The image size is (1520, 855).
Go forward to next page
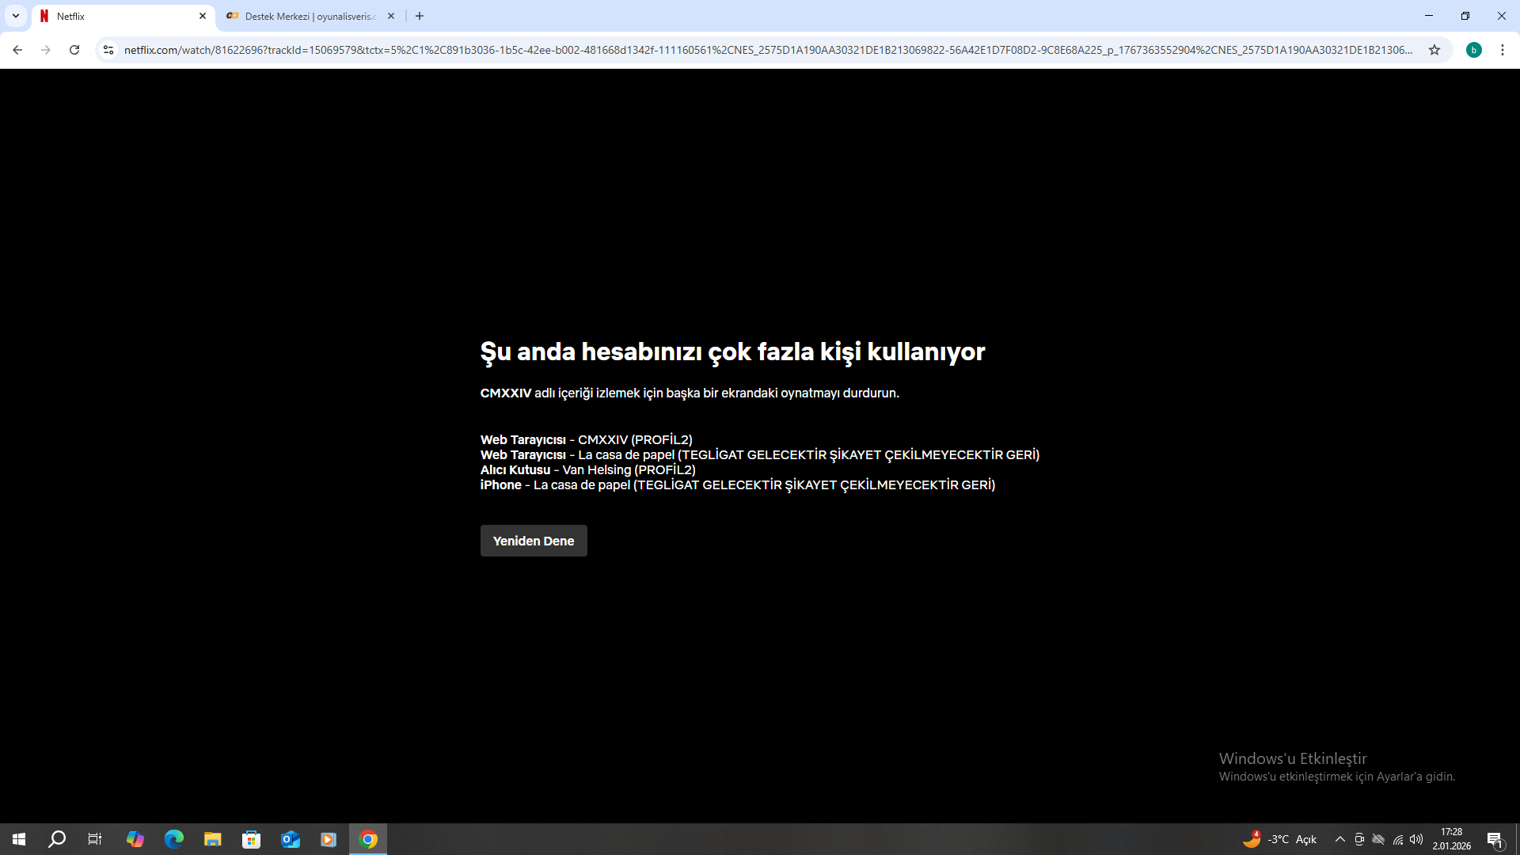click(46, 50)
